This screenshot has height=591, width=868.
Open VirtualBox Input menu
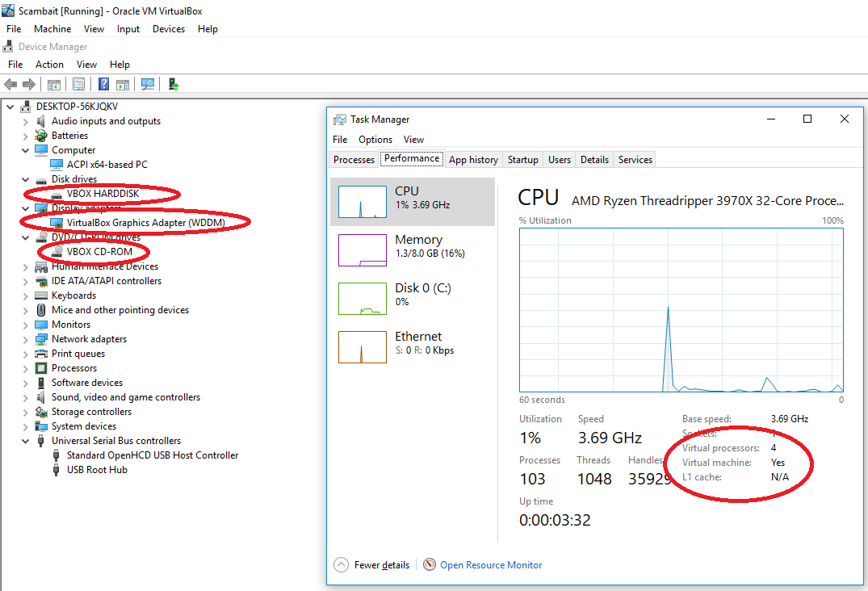coord(128,29)
